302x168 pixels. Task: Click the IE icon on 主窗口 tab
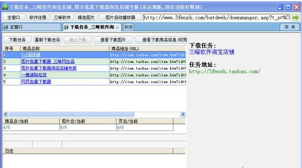pyautogui.click(x=6, y=27)
